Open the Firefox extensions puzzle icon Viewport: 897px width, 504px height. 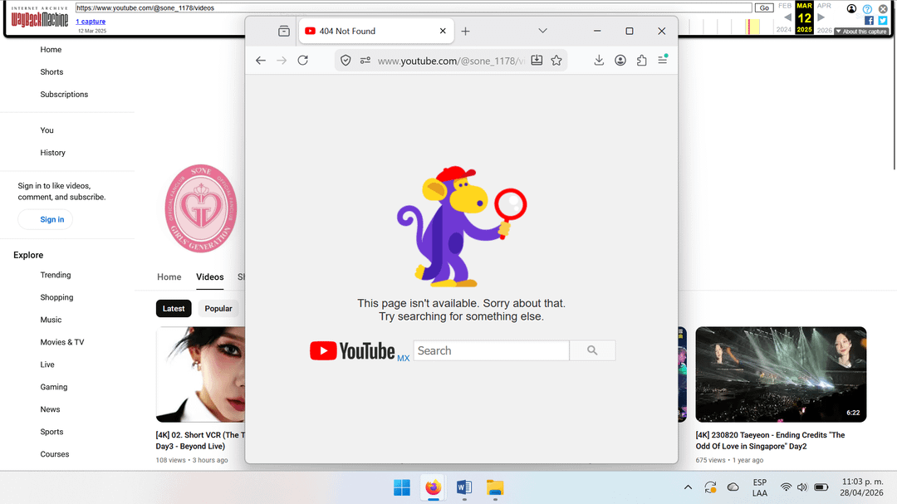[x=641, y=61]
